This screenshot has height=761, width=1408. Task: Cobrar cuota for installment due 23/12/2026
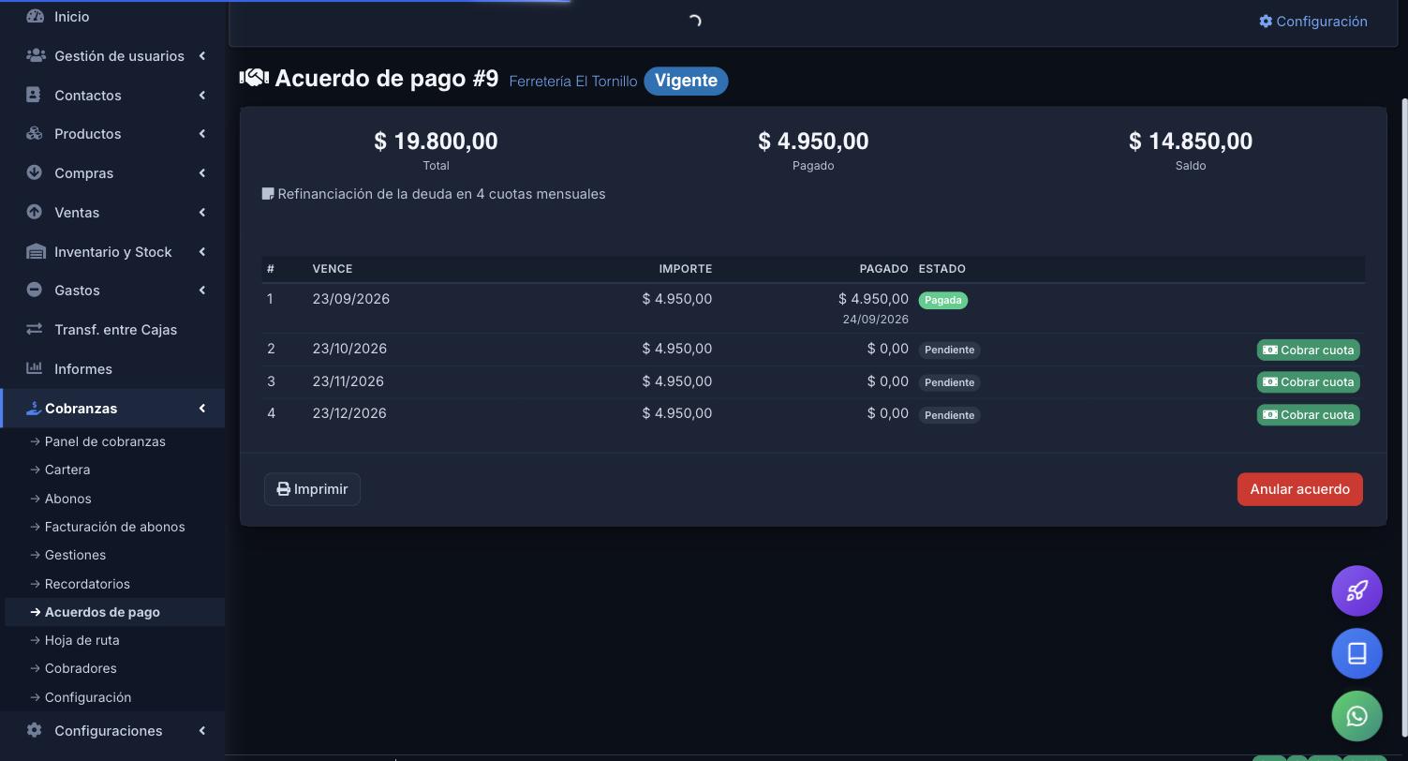[1308, 414]
